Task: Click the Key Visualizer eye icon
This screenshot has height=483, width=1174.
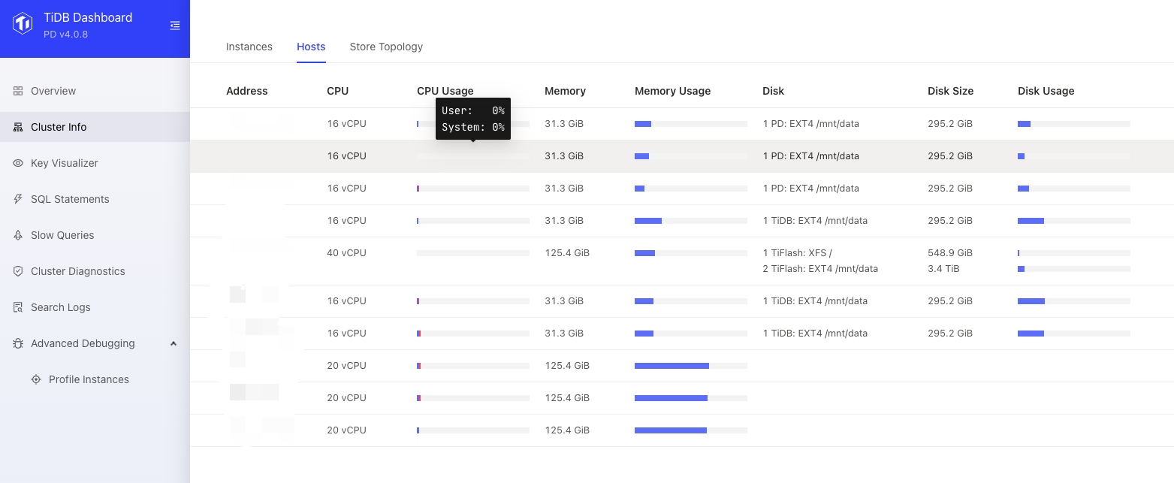Action: click(18, 163)
